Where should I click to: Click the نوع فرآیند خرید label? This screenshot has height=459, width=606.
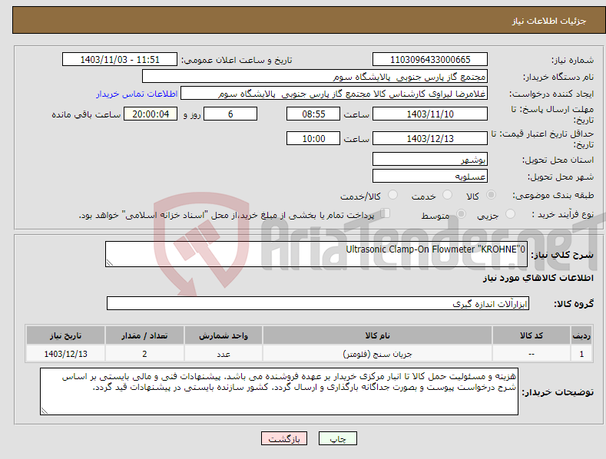tap(563, 214)
